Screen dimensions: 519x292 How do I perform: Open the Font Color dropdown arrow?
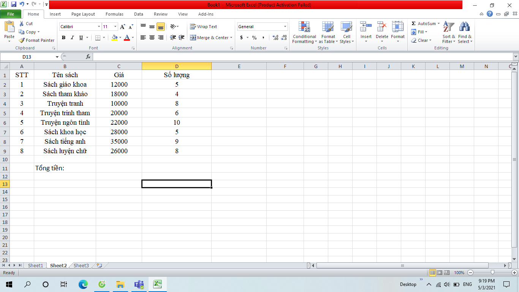pos(133,38)
